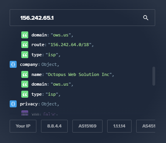Click the magnifying glass search icon
Image resolution: width=166 pixels, height=143 pixels.
(x=145, y=18)
